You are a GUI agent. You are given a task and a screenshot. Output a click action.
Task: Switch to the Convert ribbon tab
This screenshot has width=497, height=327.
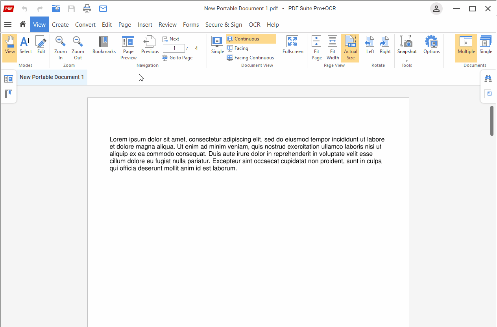85,24
